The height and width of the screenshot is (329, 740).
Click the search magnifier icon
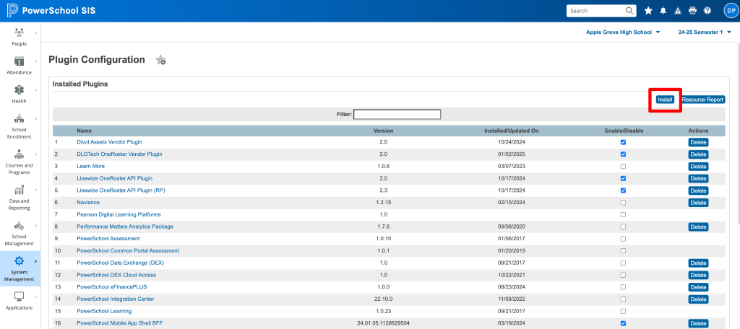[629, 10]
